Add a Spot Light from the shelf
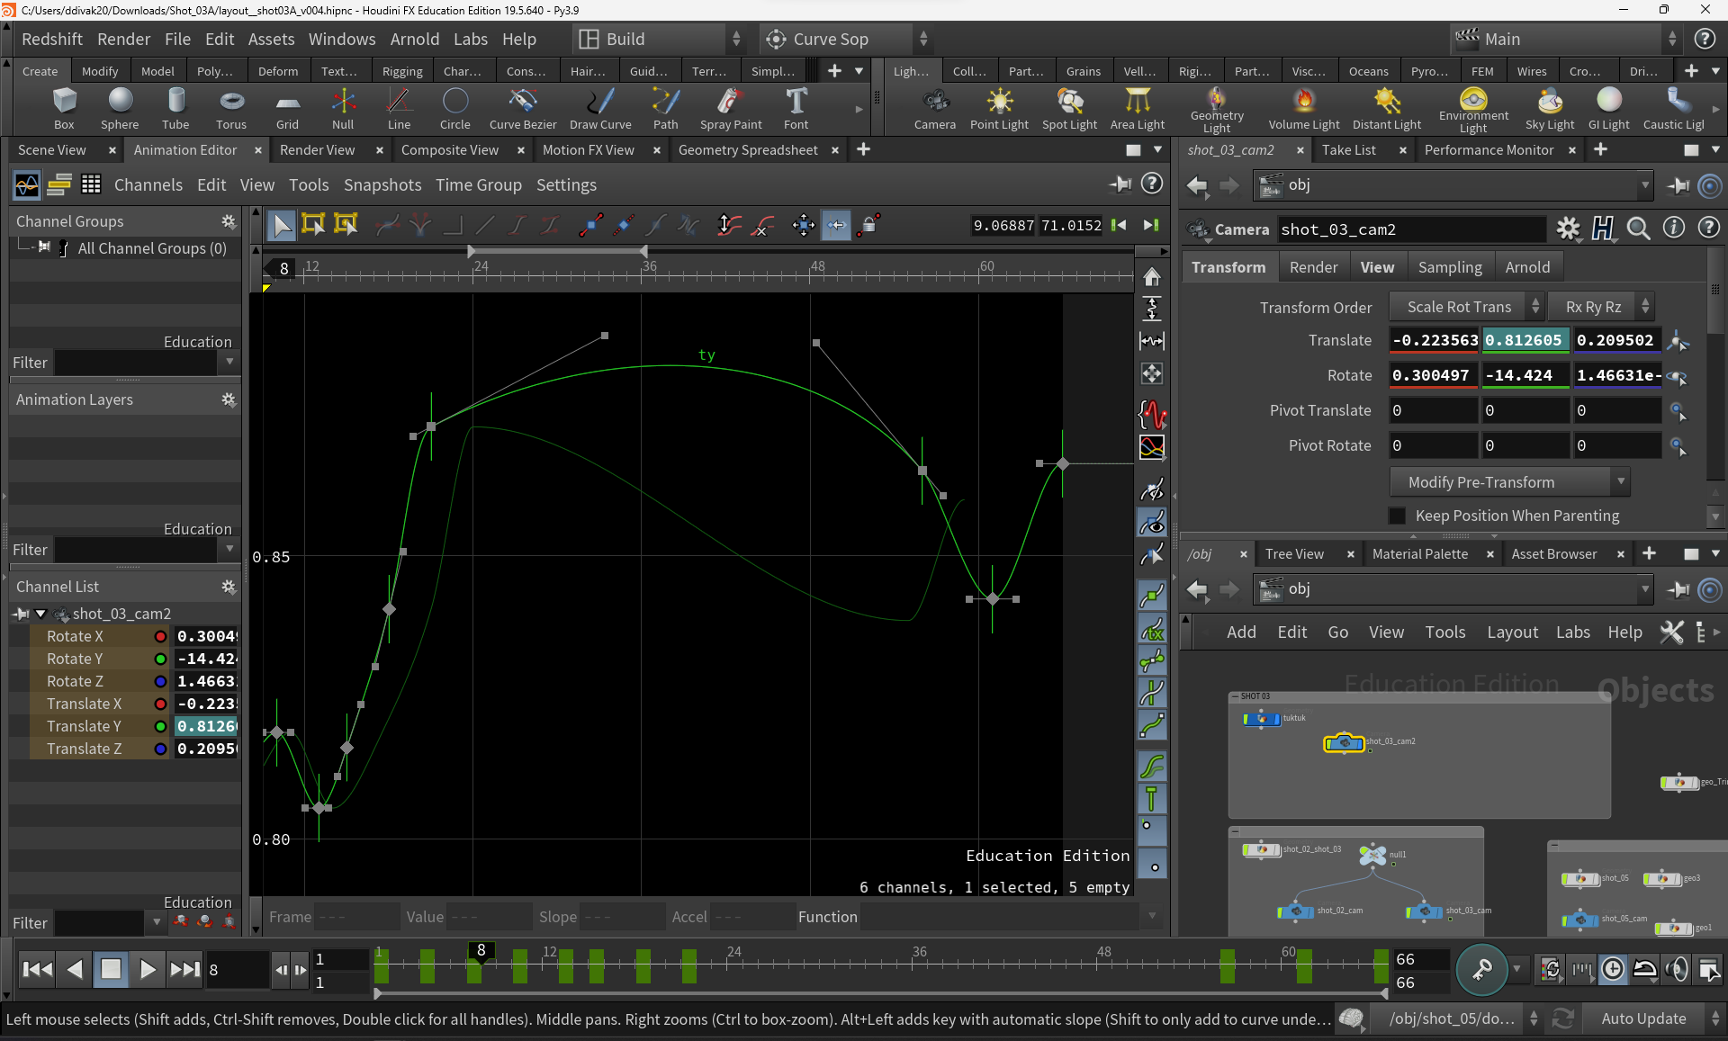This screenshot has height=1041, width=1728. click(1069, 108)
